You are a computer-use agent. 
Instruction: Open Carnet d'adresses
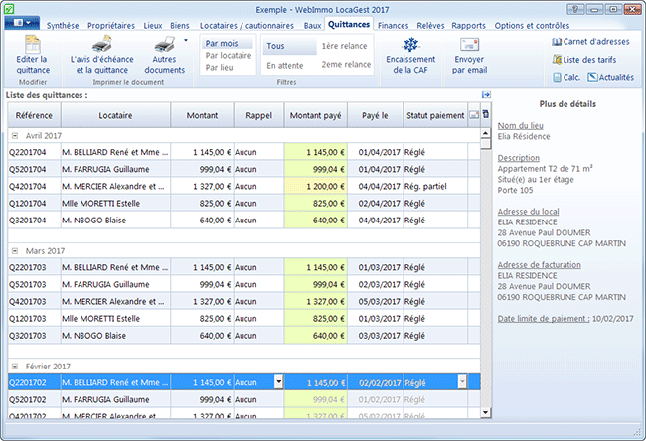click(x=590, y=41)
